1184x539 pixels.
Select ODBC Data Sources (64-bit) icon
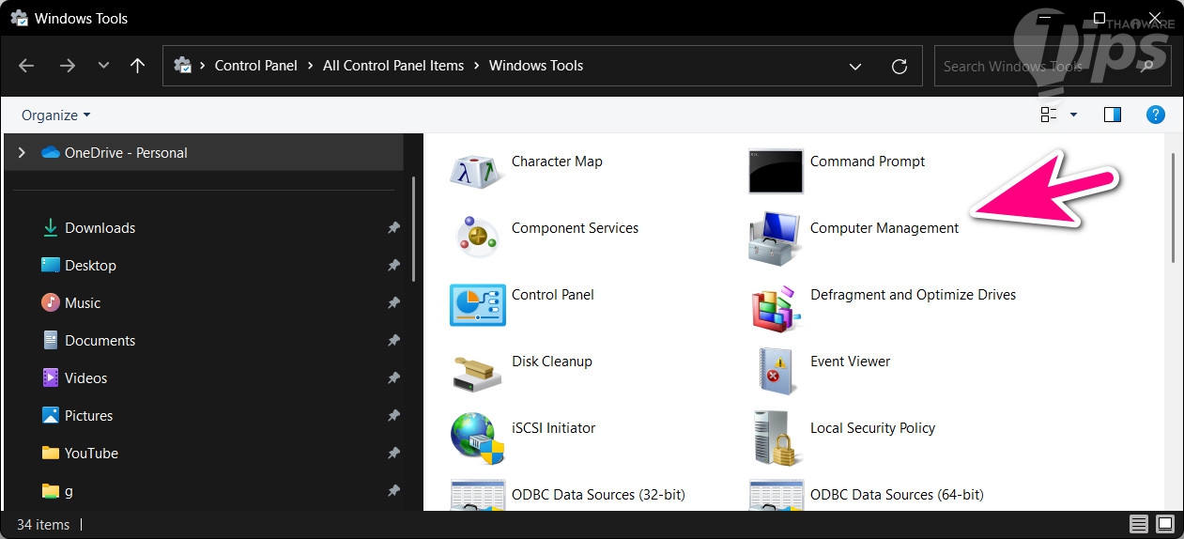[x=776, y=496]
